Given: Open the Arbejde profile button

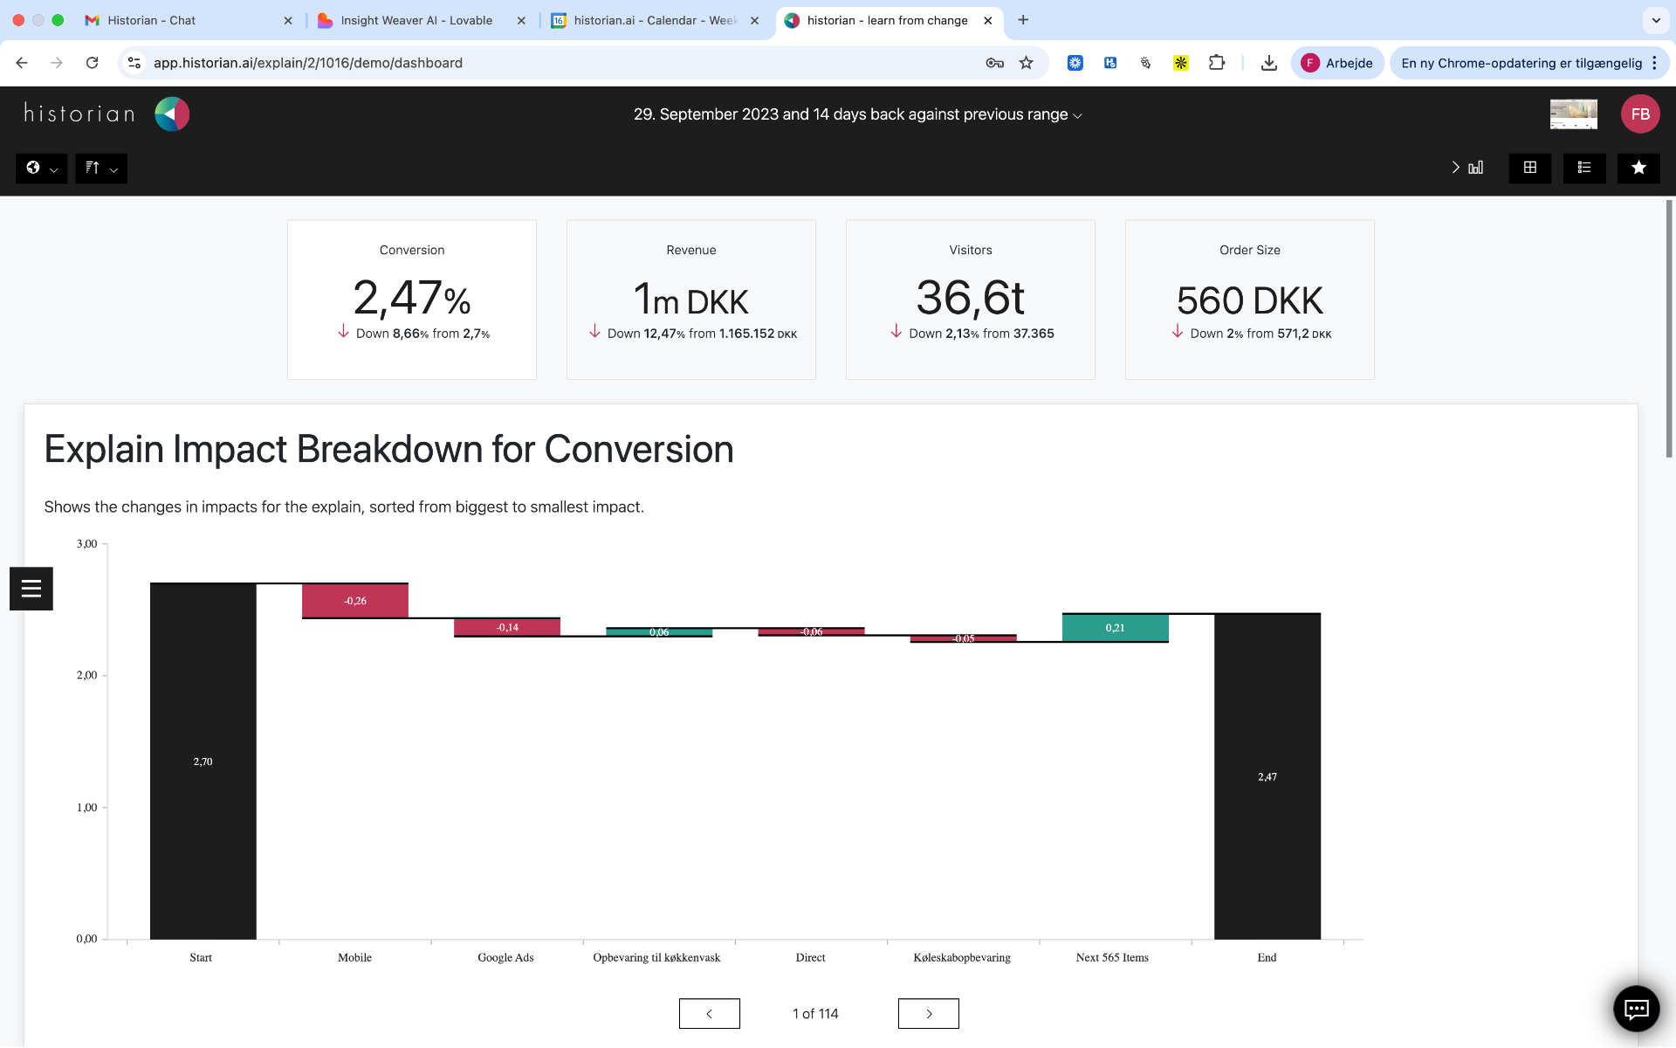Looking at the screenshot, I should 1337,63.
